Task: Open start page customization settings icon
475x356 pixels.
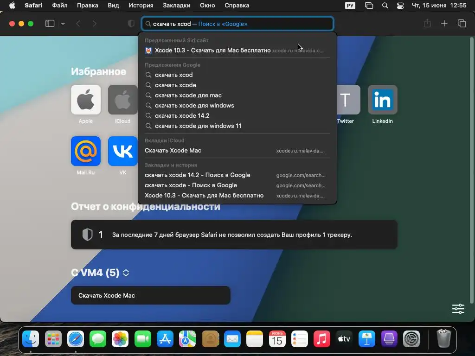Action: [x=458, y=309]
